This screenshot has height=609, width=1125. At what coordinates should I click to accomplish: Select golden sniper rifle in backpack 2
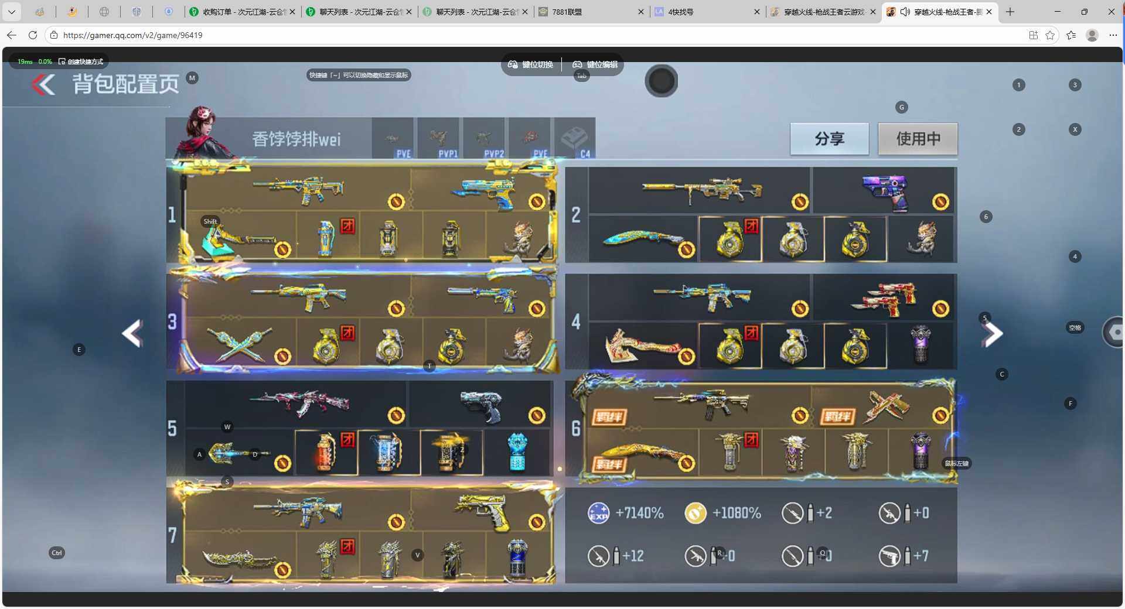702,190
